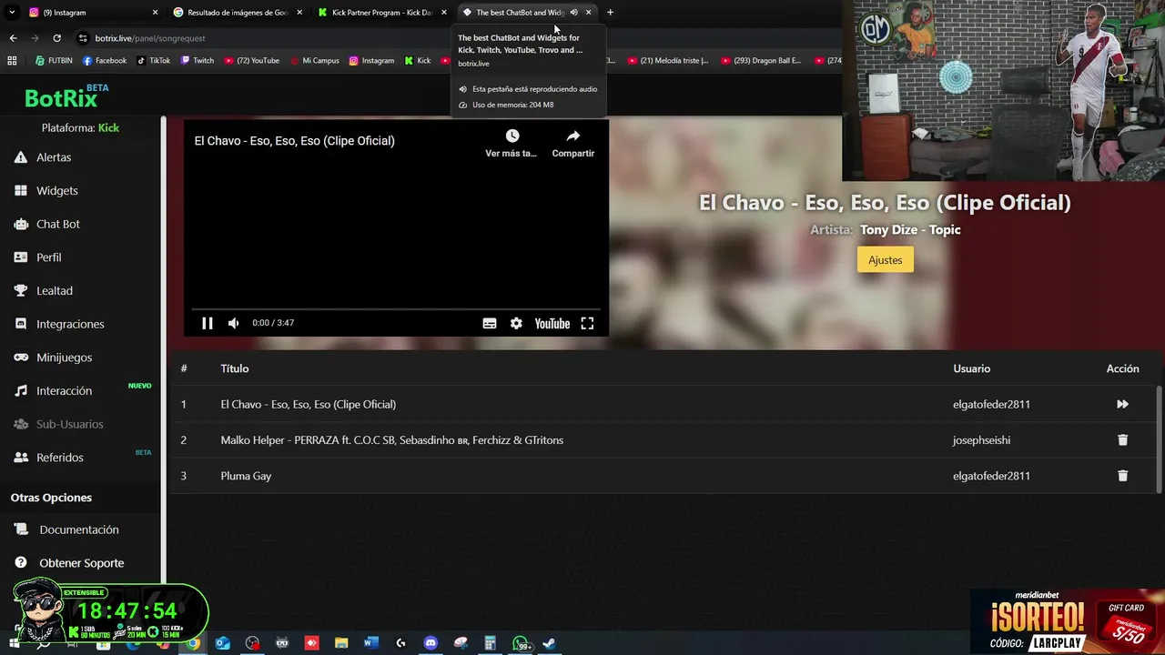The image size is (1165, 655).
Task: Click Compartir share arrow on video
Action: [572, 136]
